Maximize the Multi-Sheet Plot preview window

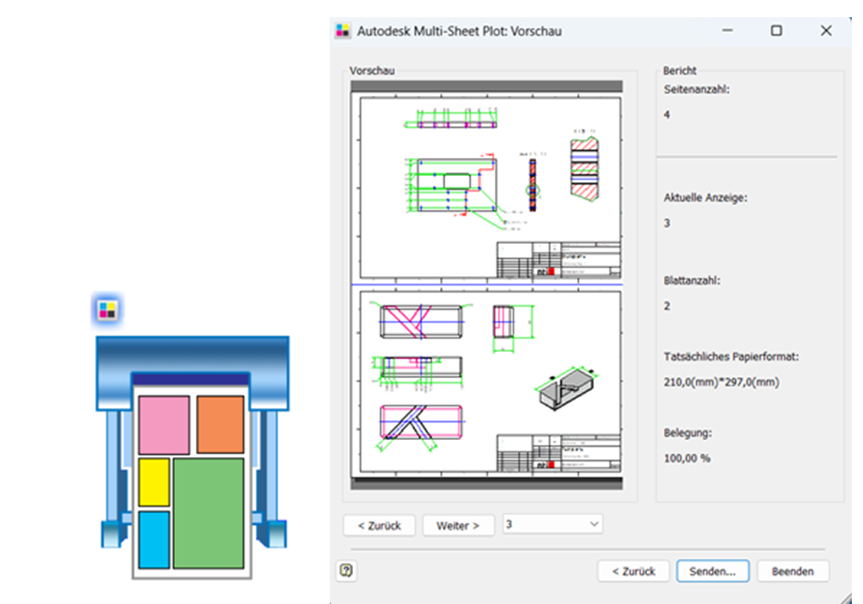[x=776, y=31]
